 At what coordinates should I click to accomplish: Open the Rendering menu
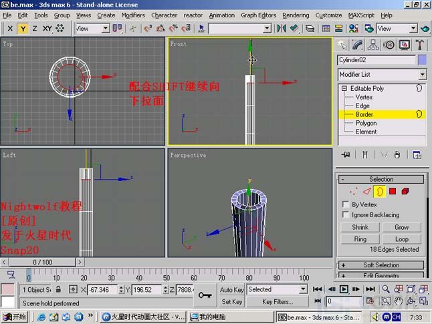tap(296, 15)
